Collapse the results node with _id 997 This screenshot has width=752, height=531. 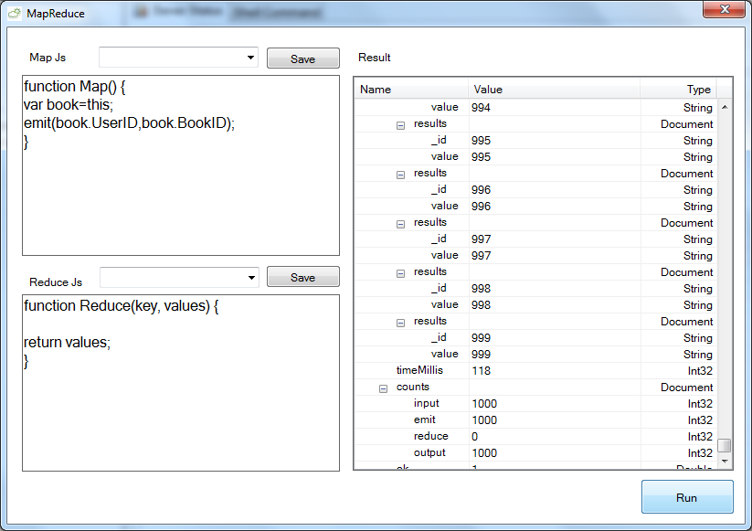click(x=400, y=224)
